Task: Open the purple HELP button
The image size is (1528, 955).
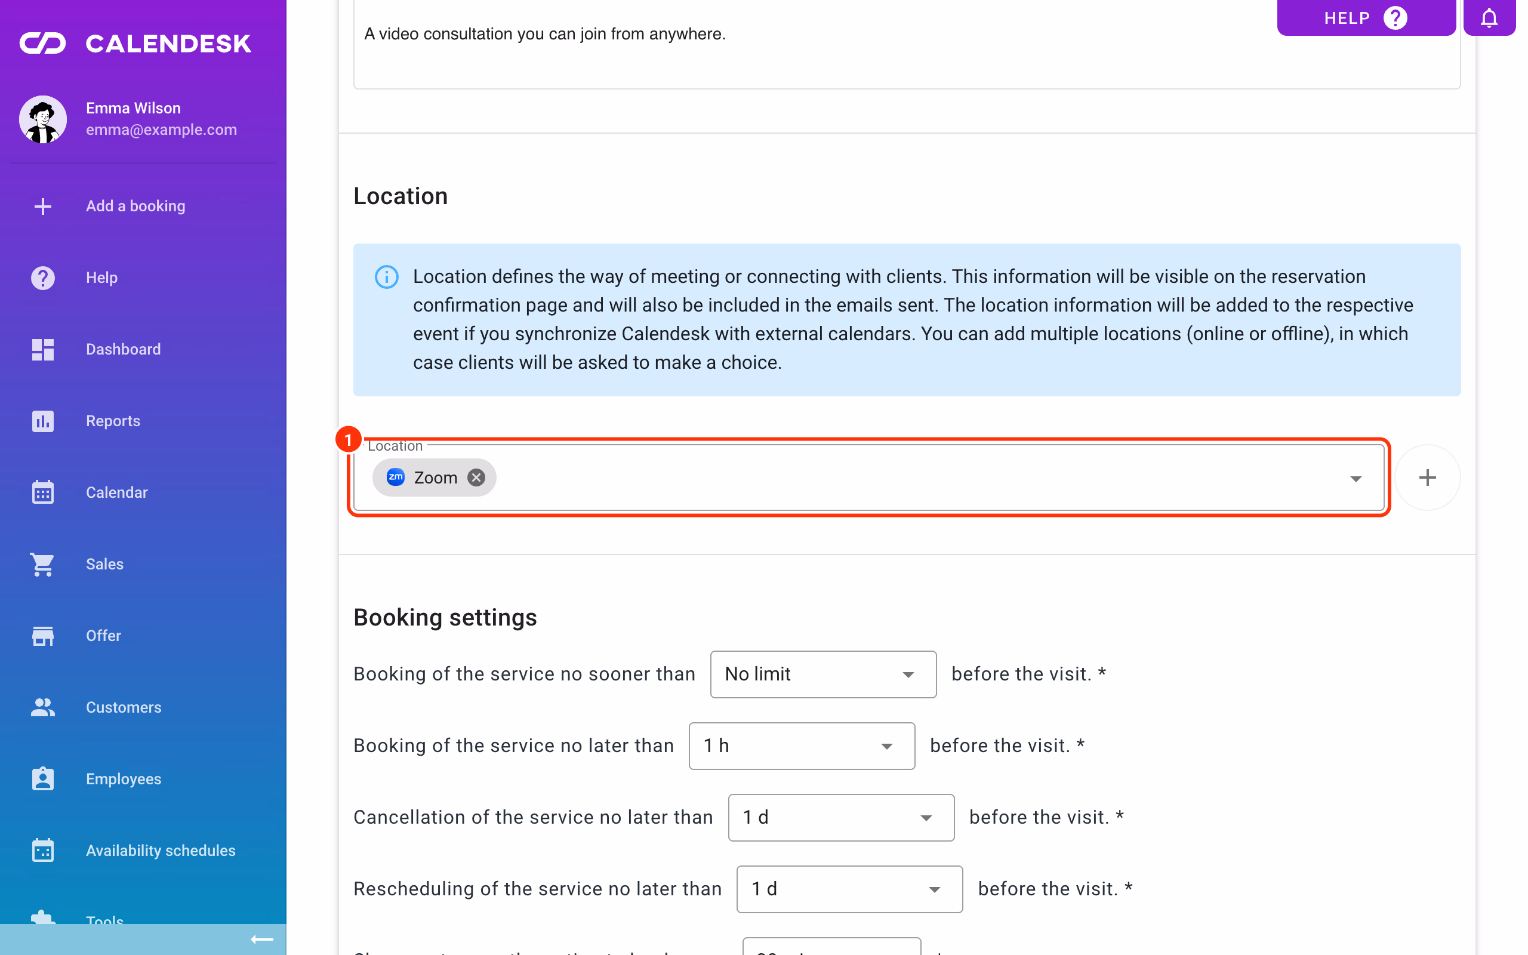Action: 1366,18
